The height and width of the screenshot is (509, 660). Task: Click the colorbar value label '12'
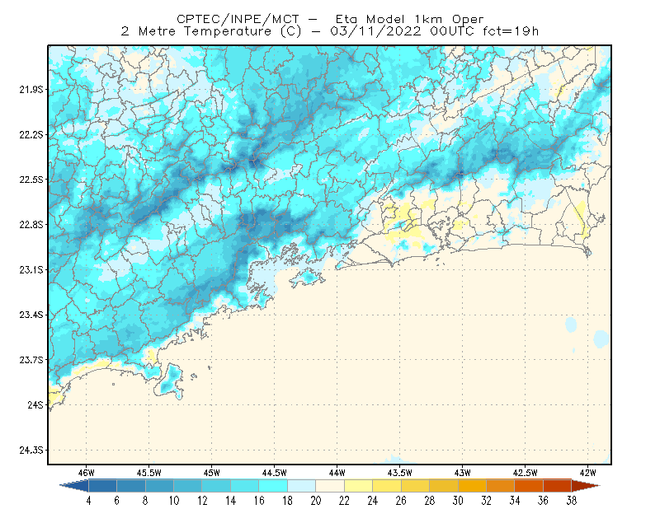click(202, 501)
